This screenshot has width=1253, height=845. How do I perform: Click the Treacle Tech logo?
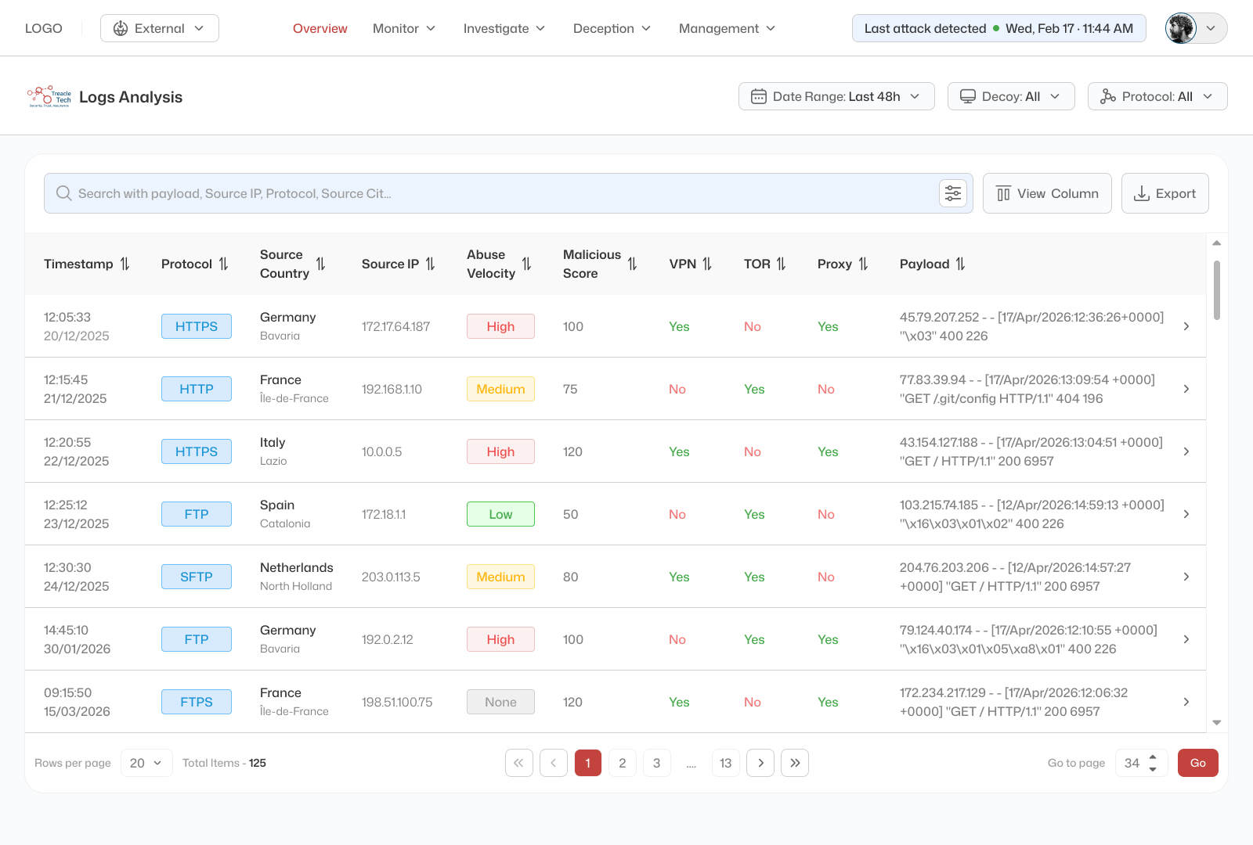click(x=49, y=96)
